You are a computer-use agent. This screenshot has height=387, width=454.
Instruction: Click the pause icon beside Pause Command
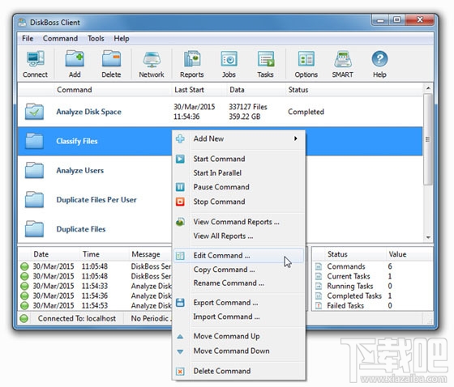(180, 187)
